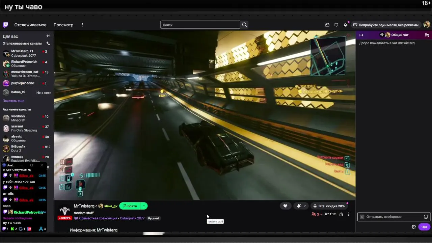Screen dimensions: 432x243
Task: Open meucss channel in the sidebar
Action: pos(27,159)
